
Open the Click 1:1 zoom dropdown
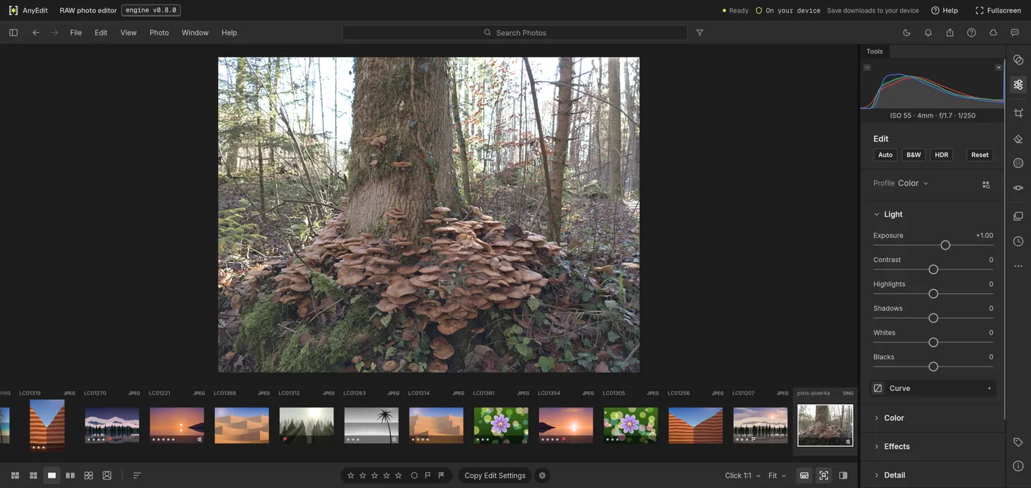[742, 475]
